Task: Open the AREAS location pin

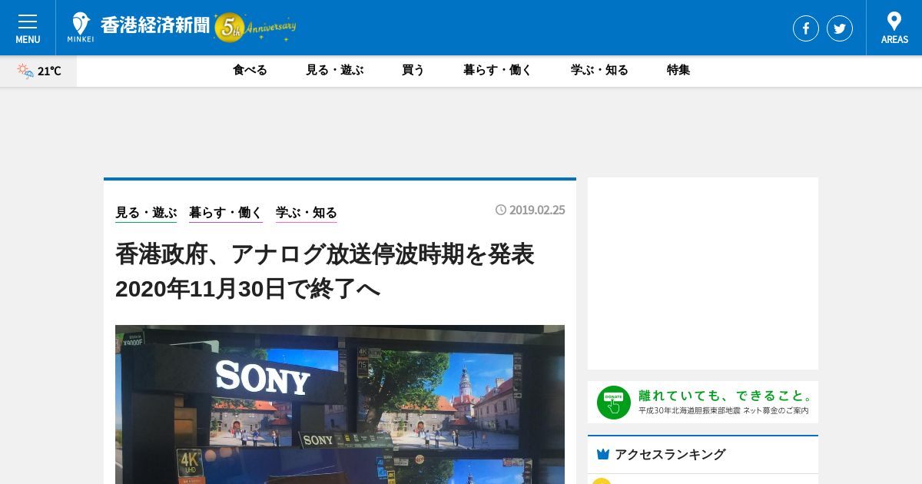Action: [x=894, y=28]
